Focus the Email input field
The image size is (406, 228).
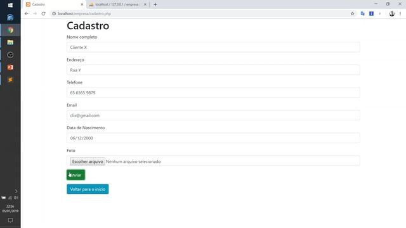213,115
